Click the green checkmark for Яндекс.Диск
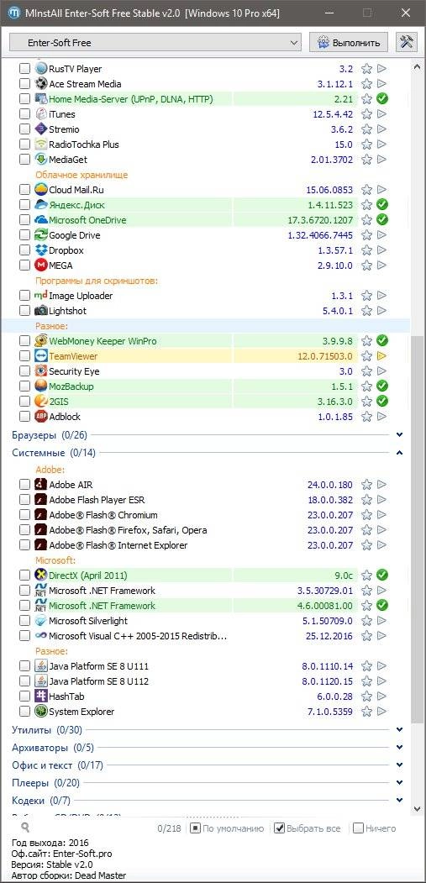This screenshot has height=883, width=426. tap(382, 205)
